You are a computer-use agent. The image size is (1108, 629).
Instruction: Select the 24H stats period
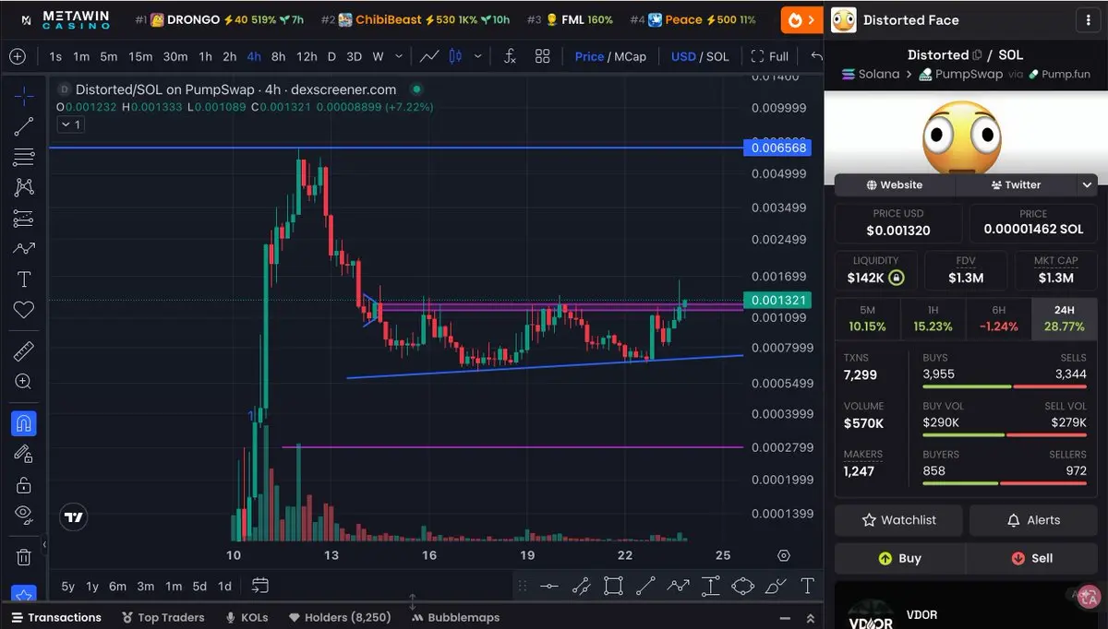[x=1064, y=318]
